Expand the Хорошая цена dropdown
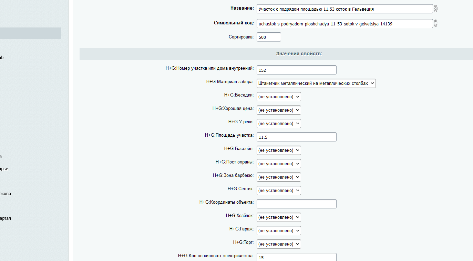 279,110
